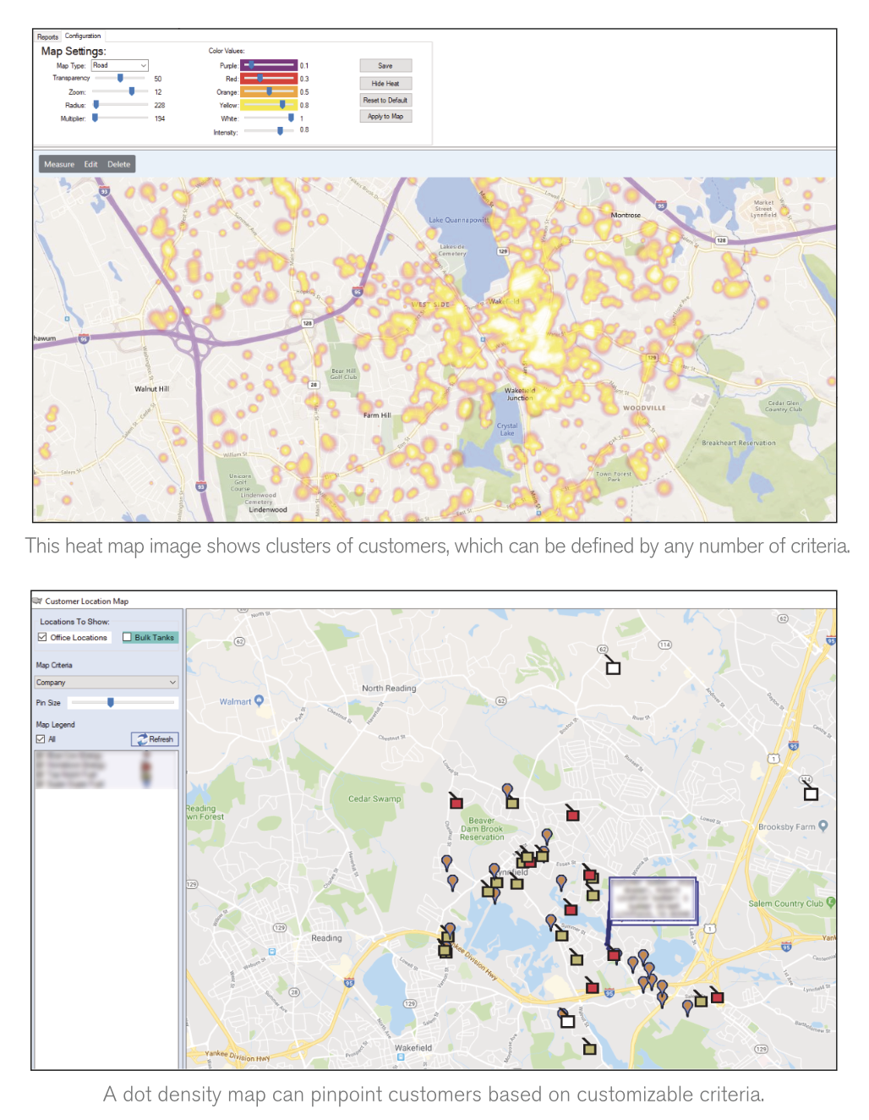Click the Hide Heat button
Image resolution: width=869 pixels, height=1120 pixels.
pos(385,82)
